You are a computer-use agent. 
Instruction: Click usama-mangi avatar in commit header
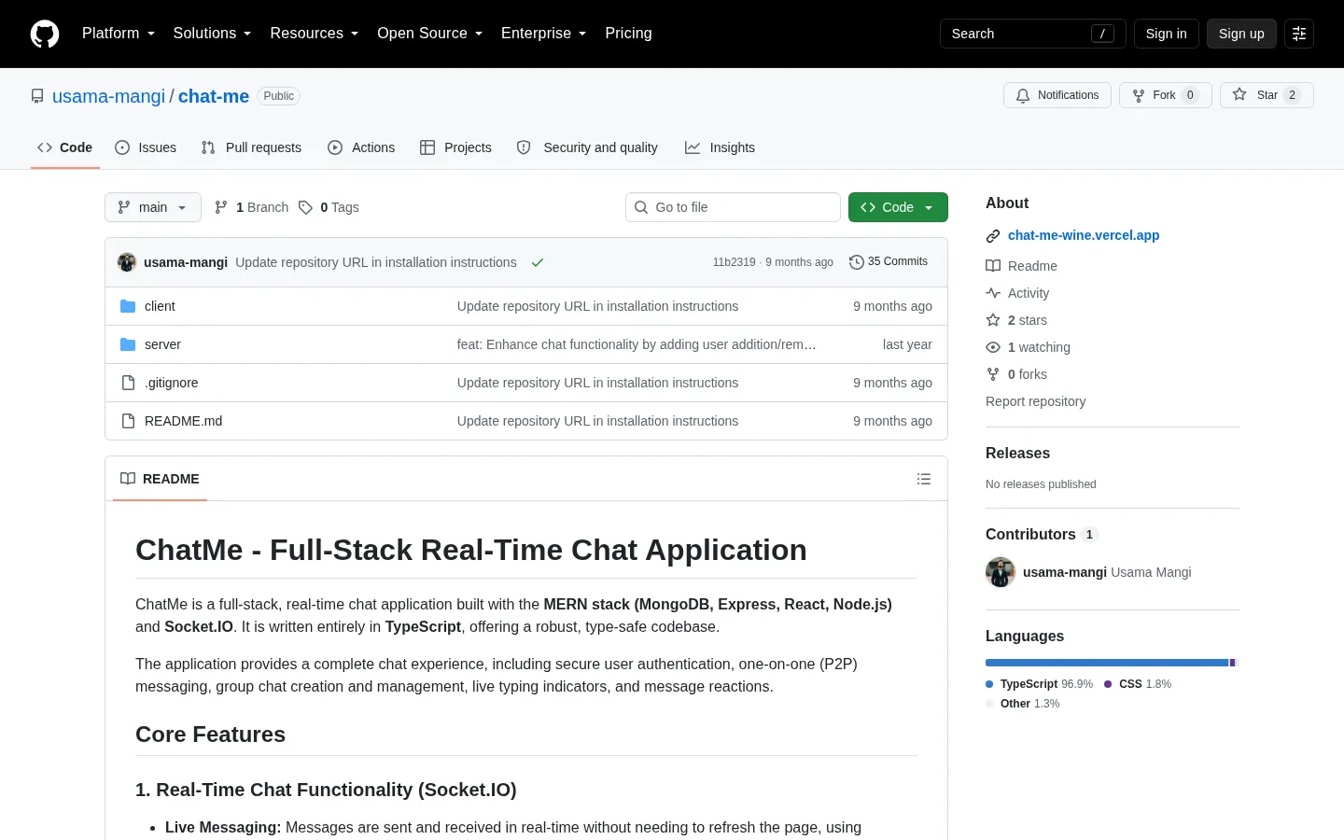tap(127, 262)
